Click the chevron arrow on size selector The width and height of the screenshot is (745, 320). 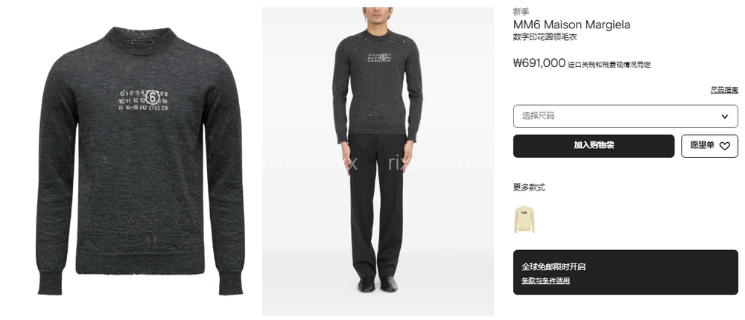point(725,116)
